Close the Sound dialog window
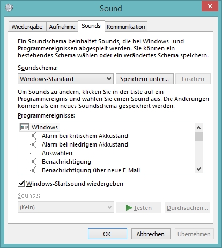The width and height of the screenshot is (222, 248). pyautogui.click(x=210, y=6)
